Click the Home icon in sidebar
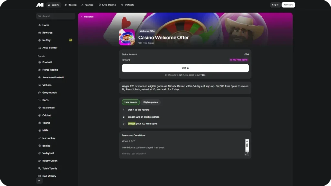The width and height of the screenshot is (331, 186). click(x=40, y=25)
